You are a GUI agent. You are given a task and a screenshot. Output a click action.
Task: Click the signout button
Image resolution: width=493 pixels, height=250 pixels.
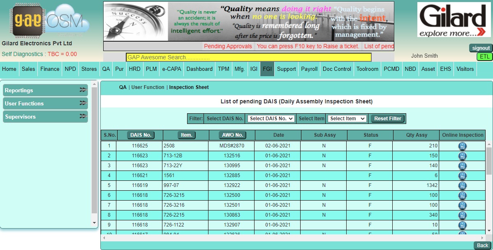[481, 48]
